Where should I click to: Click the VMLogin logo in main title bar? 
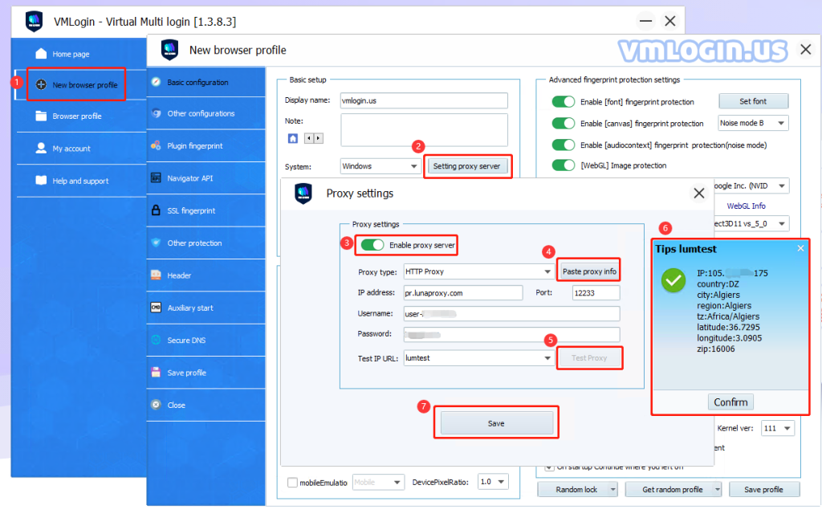pyautogui.click(x=34, y=21)
